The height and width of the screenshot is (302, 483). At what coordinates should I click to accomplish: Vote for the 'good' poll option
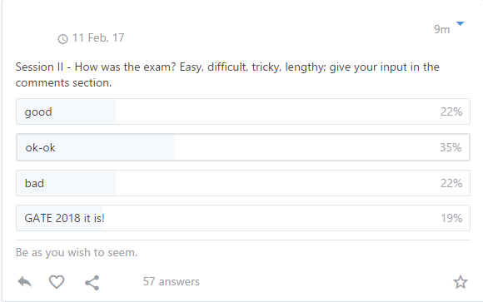click(243, 111)
